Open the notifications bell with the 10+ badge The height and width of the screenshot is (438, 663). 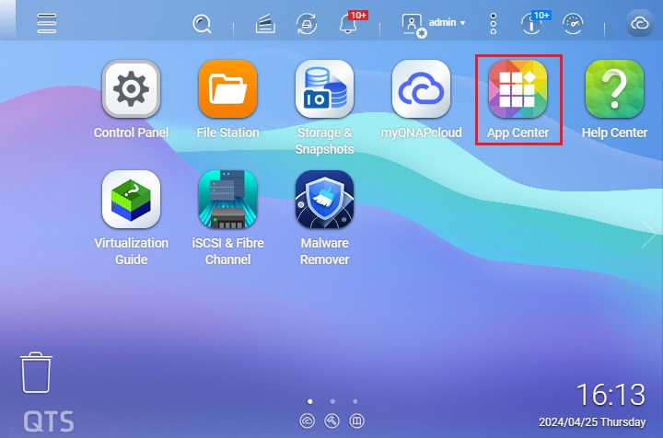[348, 24]
